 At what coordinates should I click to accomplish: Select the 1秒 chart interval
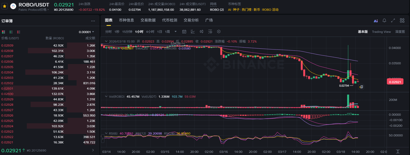pyautogui.click(x=117, y=32)
